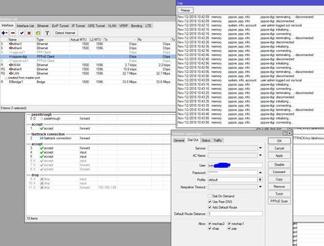Click the drop X icon on rule 9
The height and width of the screenshot is (246, 324).
click(x=42, y=179)
